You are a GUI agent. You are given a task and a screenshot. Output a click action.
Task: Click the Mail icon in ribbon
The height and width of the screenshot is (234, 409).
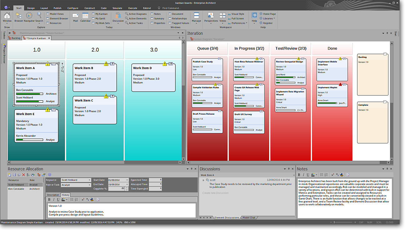[x=75, y=16]
